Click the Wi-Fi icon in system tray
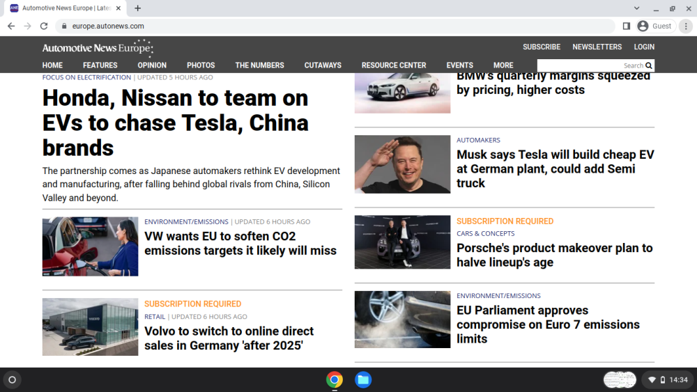This screenshot has height=392, width=697. click(652, 380)
